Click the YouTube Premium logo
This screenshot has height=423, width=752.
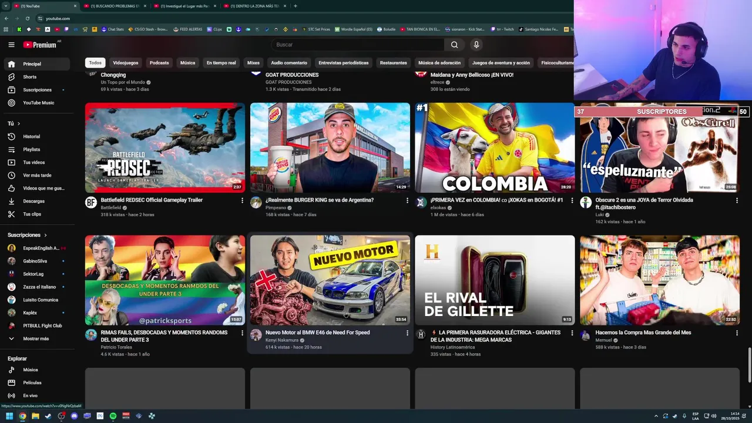[39, 45]
